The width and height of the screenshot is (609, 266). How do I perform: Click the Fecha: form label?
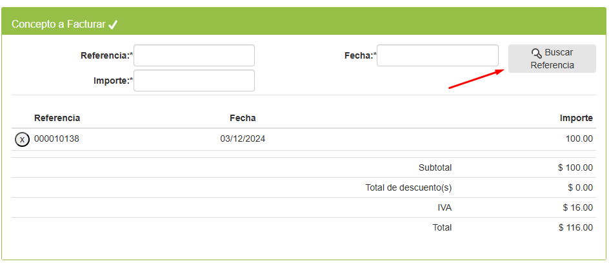point(359,56)
